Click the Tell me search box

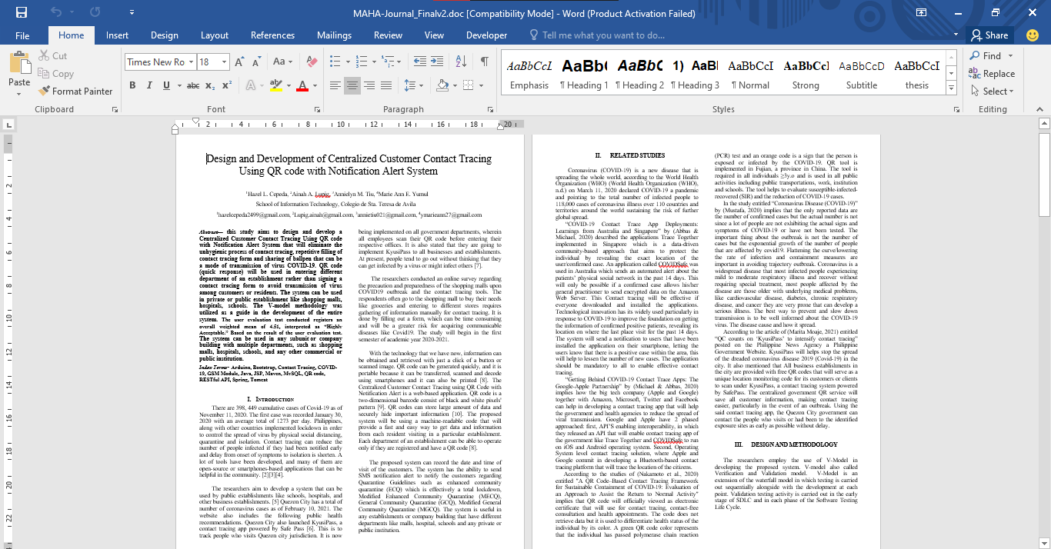click(x=603, y=35)
